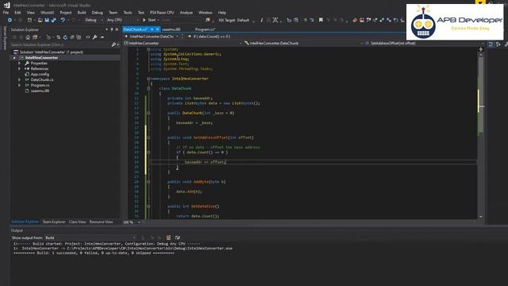The image size is (508, 286).
Task: Click the Open File folder toolbar icon
Action: click(x=40, y=20)
